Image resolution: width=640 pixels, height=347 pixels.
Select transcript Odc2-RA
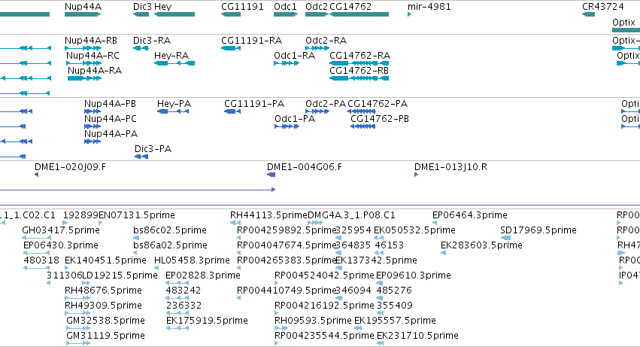tap(317, 48)
